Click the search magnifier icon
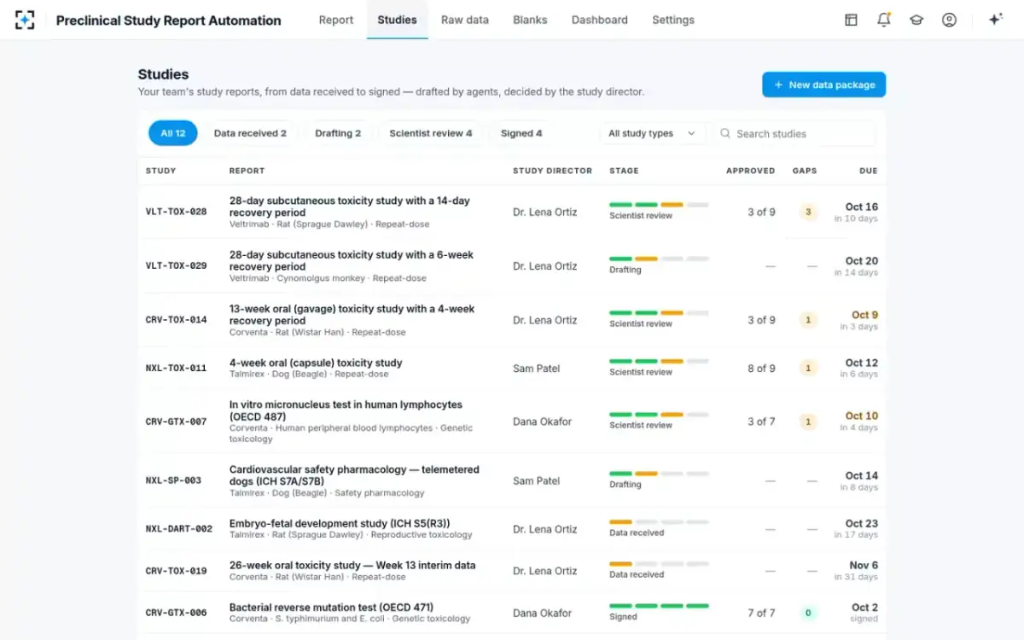1024x640 pixels. pos(725,133)
